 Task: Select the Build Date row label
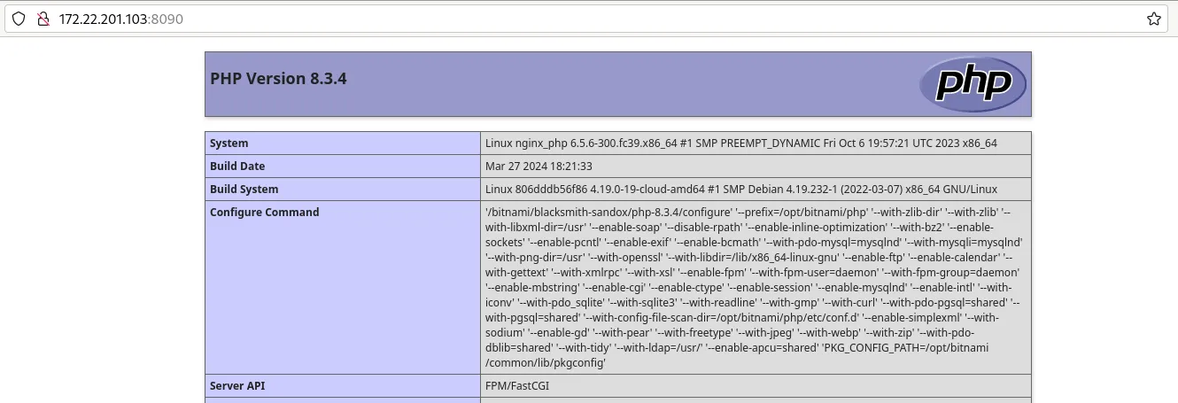[343, 167]
